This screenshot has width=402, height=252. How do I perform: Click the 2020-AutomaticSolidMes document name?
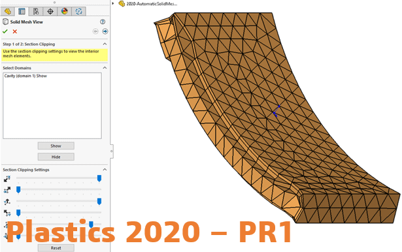152,4
